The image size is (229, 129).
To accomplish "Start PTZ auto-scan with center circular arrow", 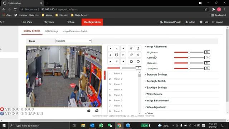I will (x=117, y=55).
